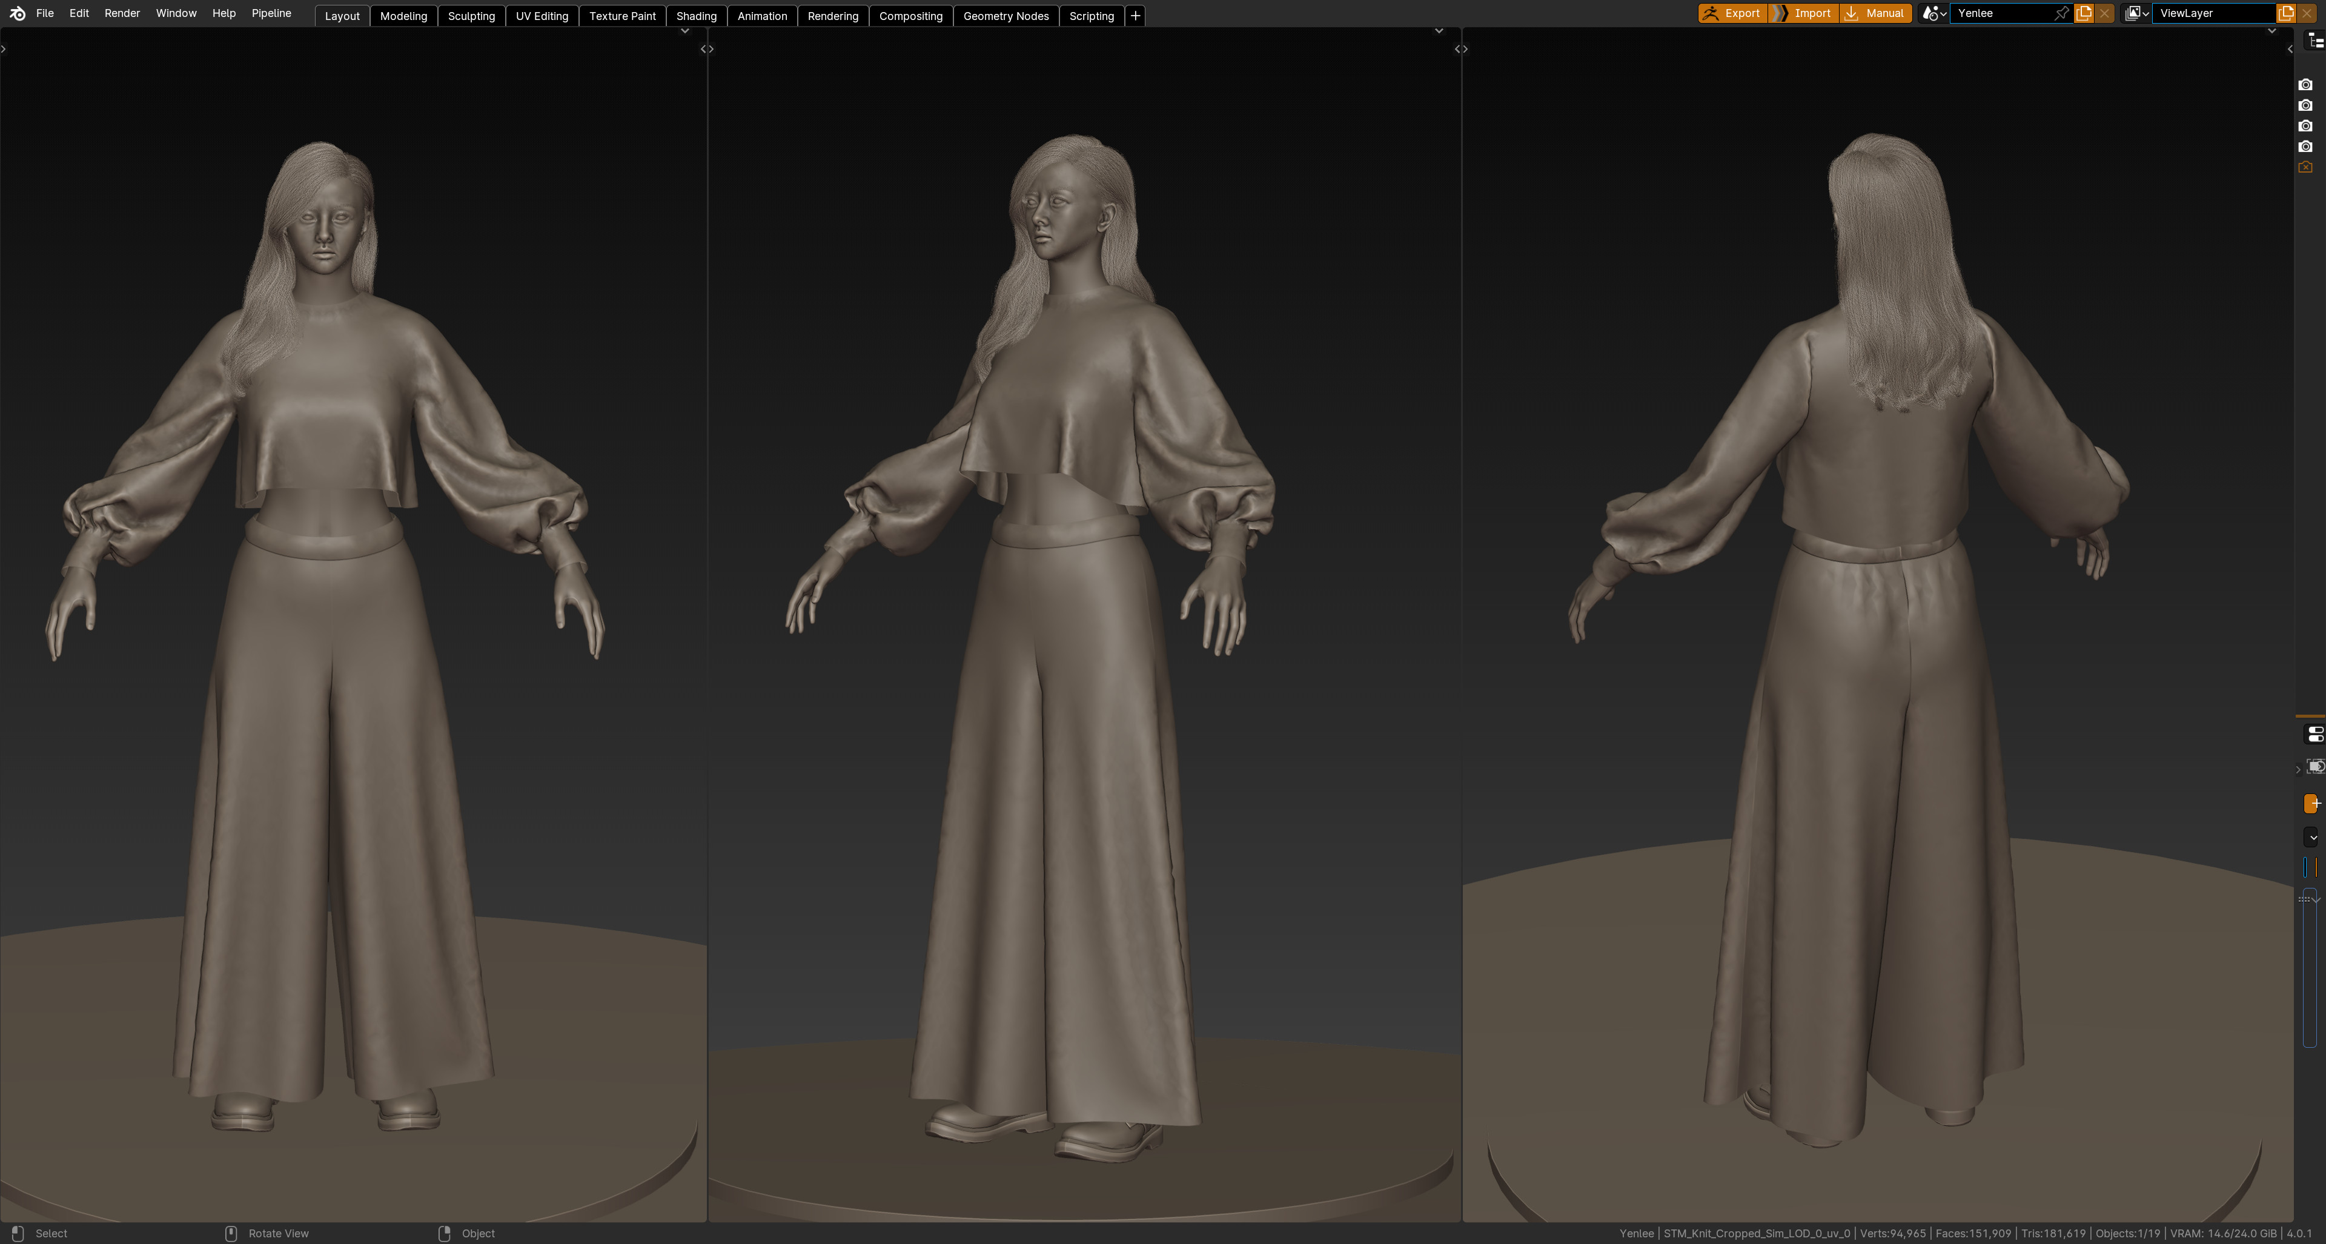Switch to the Geometry Nodes workspace tab
The width and height of the screenshot is (2326, 1244).
tap(1005, 15)
